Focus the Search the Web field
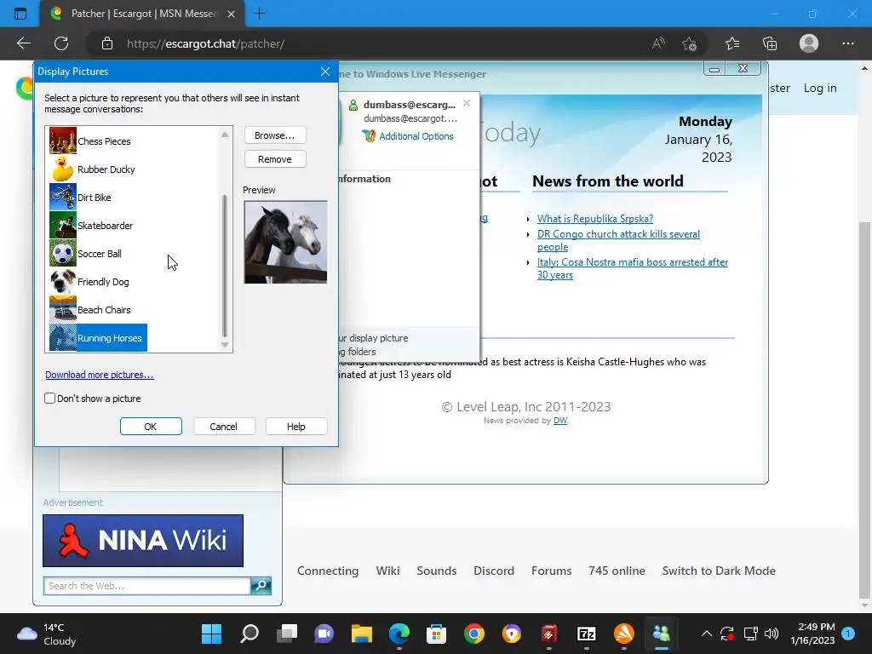The height and width of the screenshot is (654, 872). click(x=146, y=586)
